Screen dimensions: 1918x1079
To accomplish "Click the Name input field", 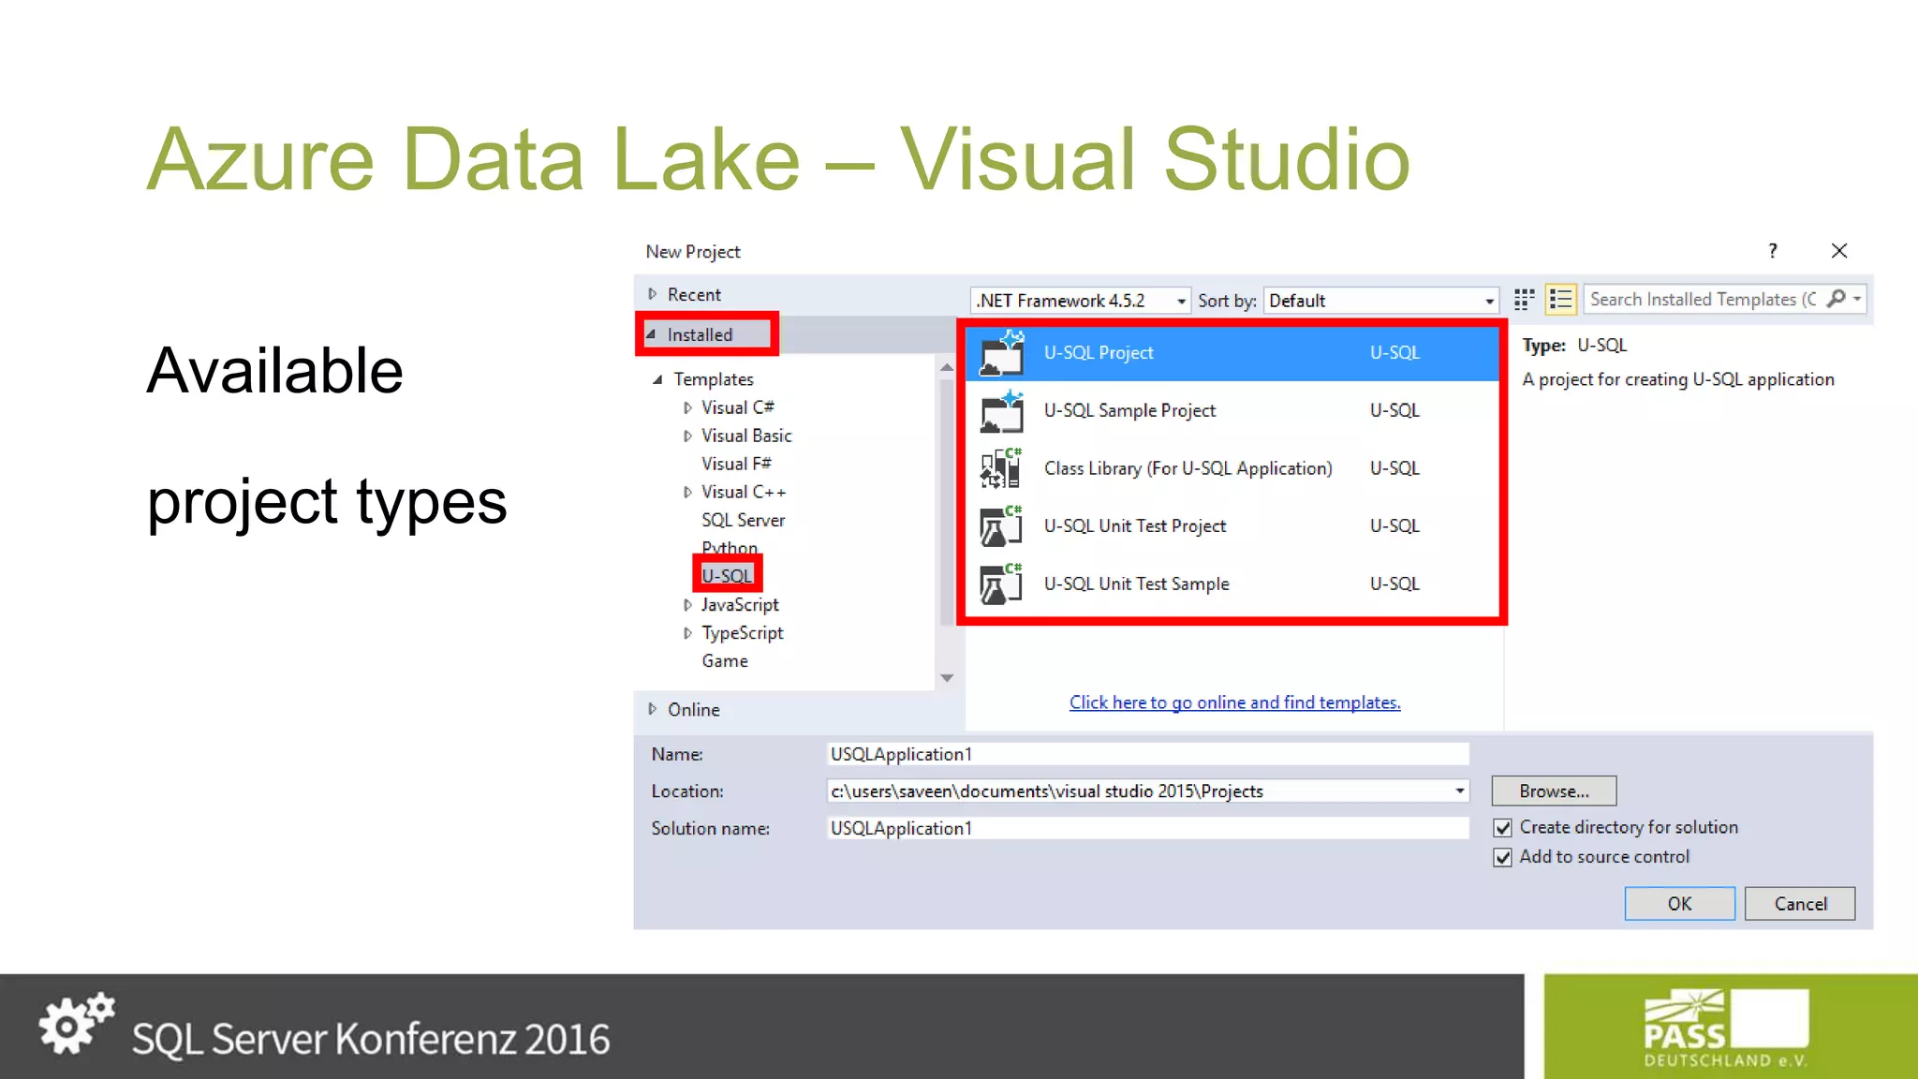I will pos(1148,754).
